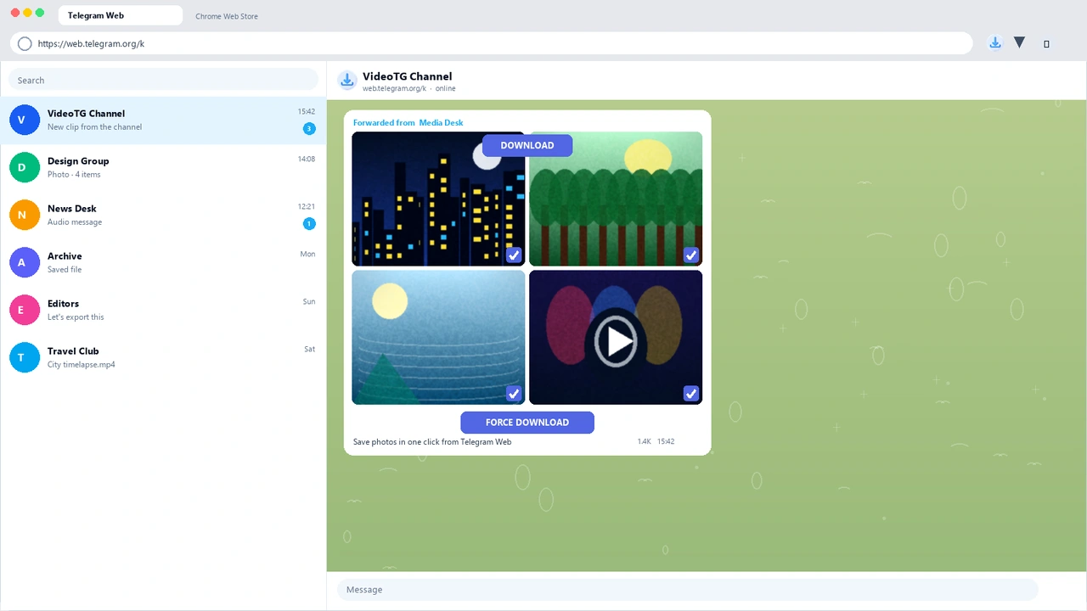Open the Design Group chat

(163, 167)
